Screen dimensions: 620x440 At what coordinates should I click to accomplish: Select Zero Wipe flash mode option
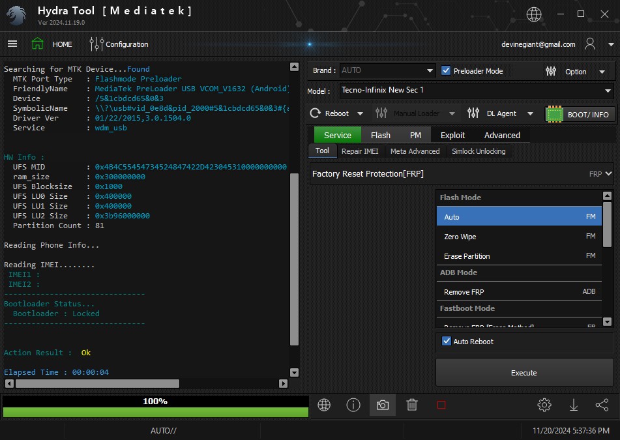(x=519, y=237)
